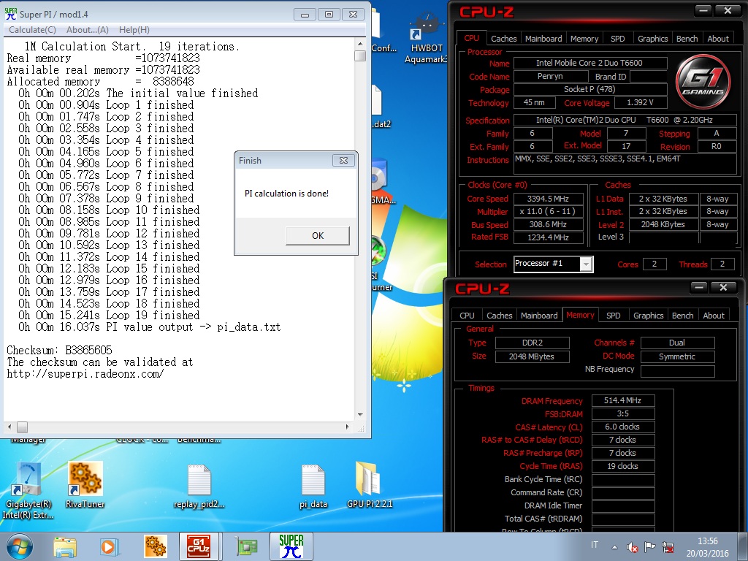Switch to Graphics tab in upper CPU-Z window
748x561 pixels.
click(652, 39)
